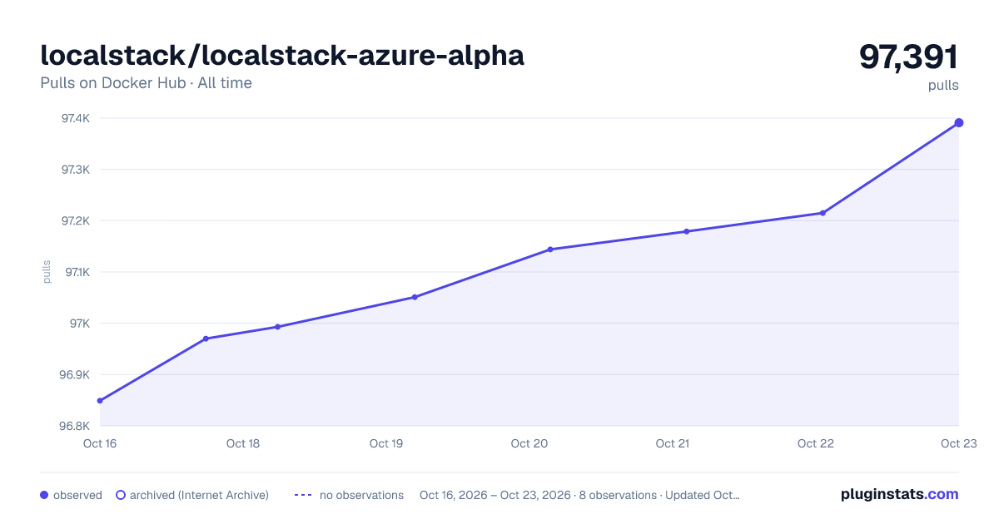999x524 pixels.
Task: Click the 'pulls' label under 97,391
Action: coord(943,85)
